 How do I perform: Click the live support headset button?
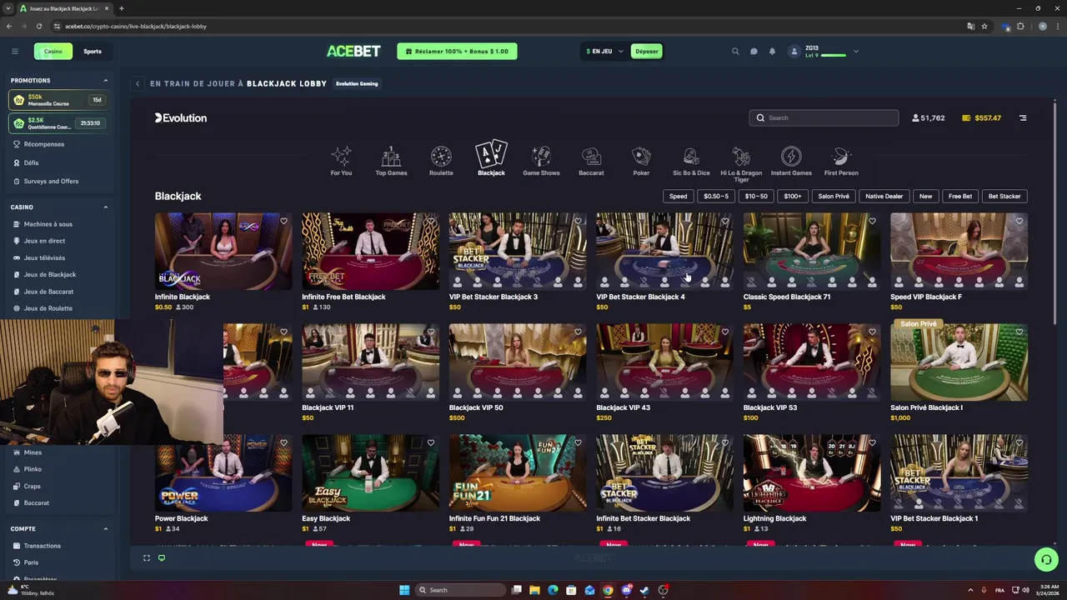pos(1046,559)
